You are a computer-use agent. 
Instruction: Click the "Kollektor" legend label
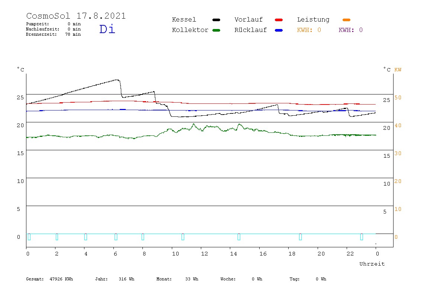(190, 30)
